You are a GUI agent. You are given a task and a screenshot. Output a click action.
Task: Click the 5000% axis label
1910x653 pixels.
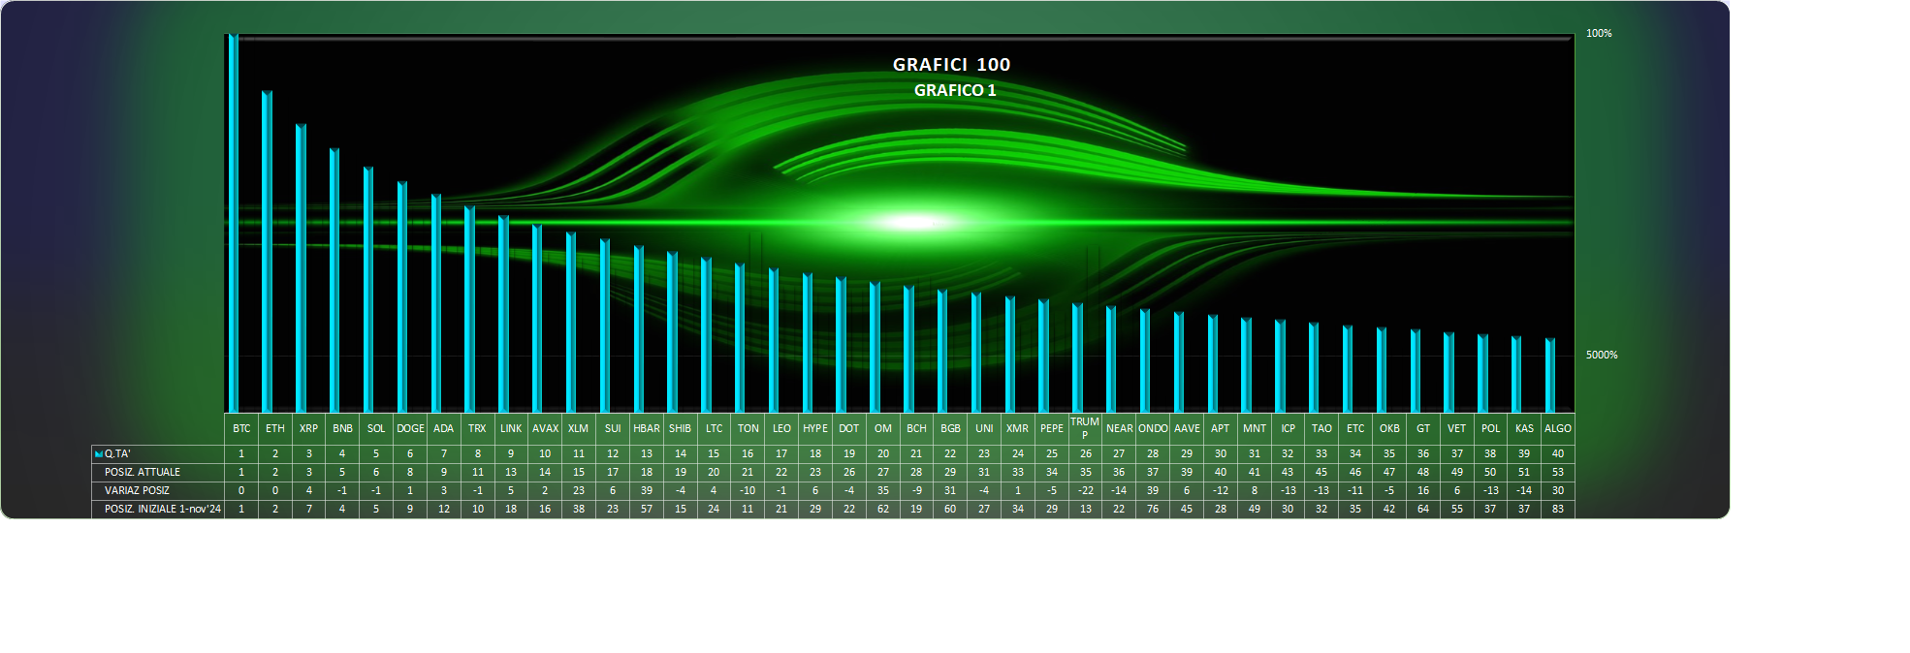pyautogui.click(x=1602, y=356)
